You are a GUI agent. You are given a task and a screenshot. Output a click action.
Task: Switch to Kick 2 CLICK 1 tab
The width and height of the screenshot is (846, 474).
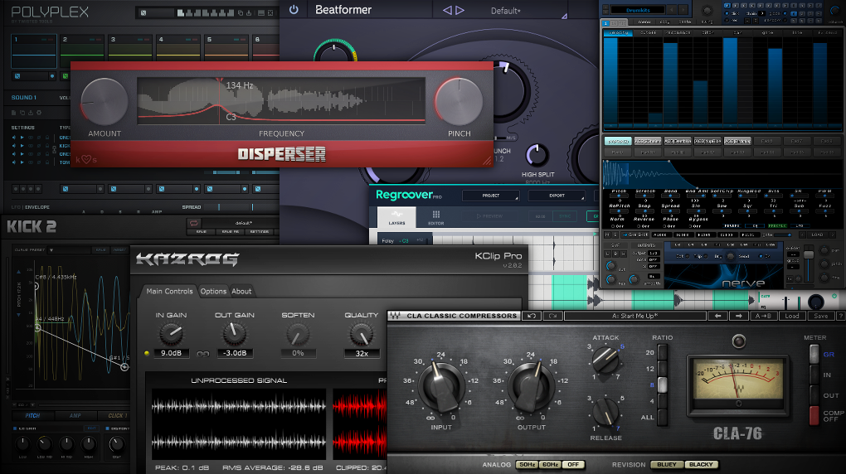tap(116, 416)
